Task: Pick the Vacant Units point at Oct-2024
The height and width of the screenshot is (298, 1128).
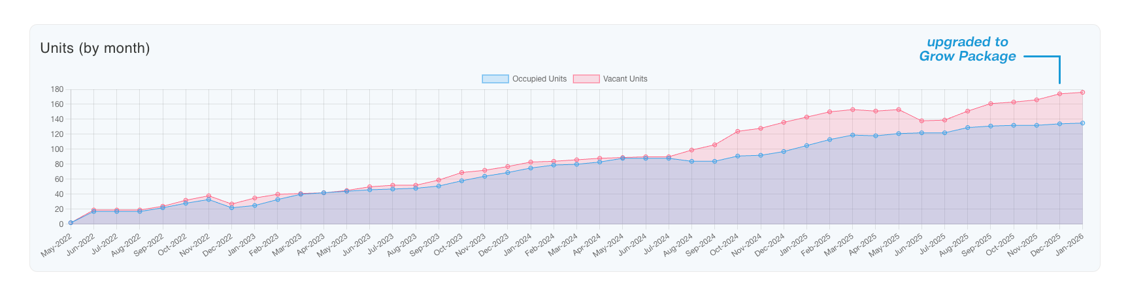Action: [x=737, y=132]
